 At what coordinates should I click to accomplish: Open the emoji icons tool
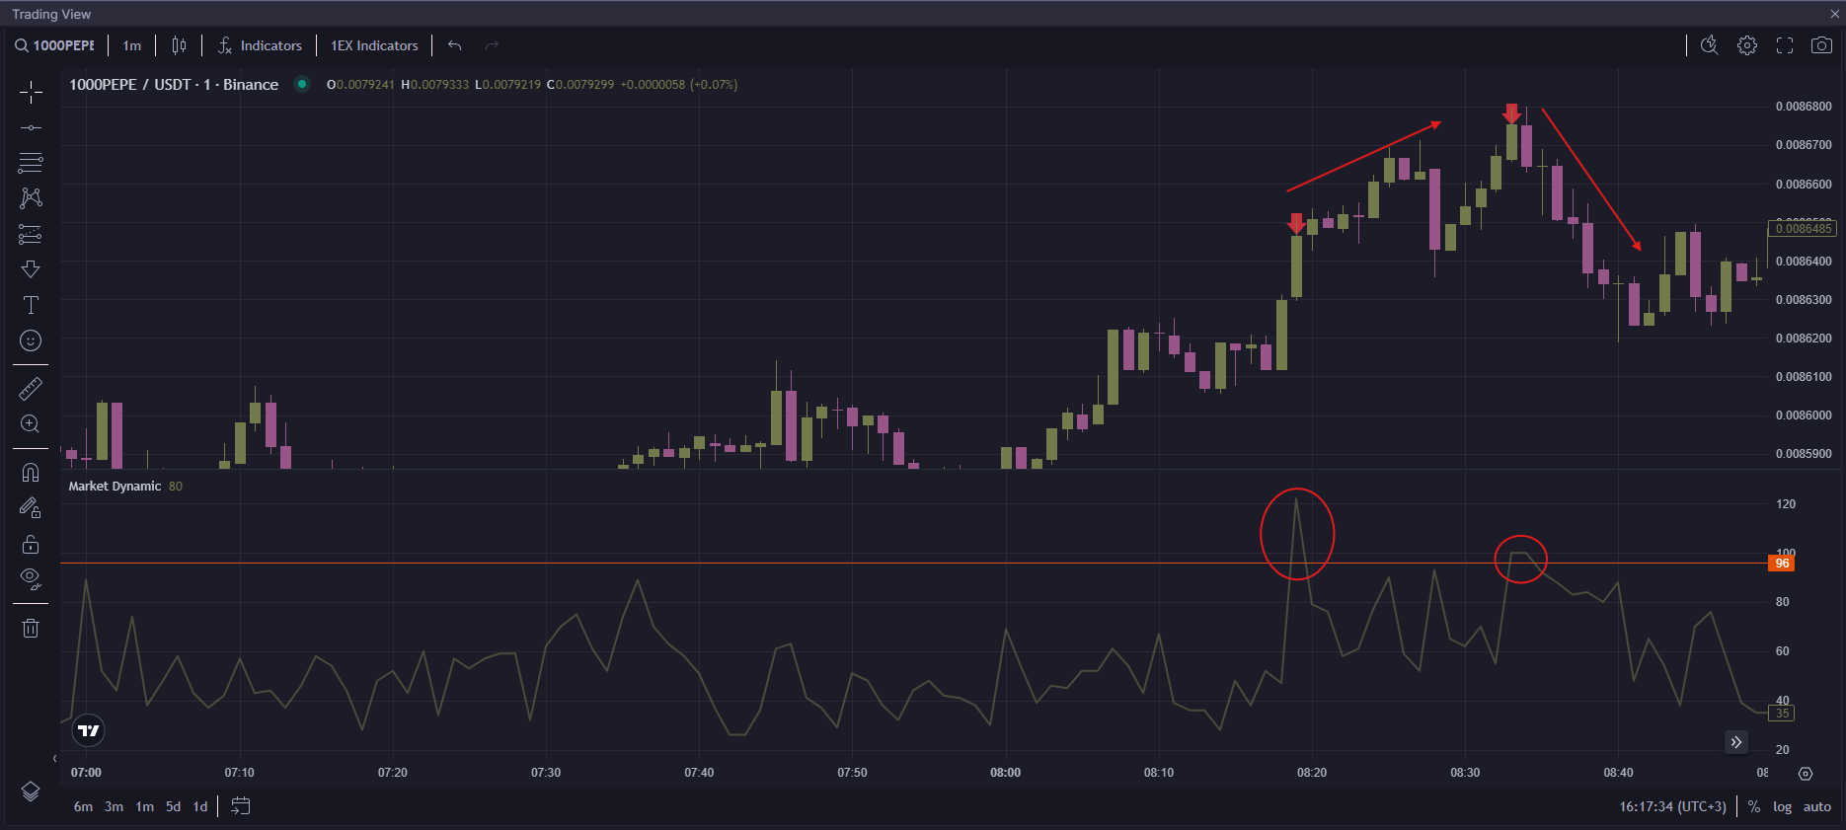(x=31, y=340)
